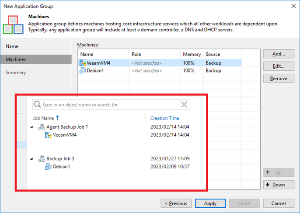Collapse the Agent Backup Job 1 node
This screenshot has height=213, width=300.
[32, 127]
